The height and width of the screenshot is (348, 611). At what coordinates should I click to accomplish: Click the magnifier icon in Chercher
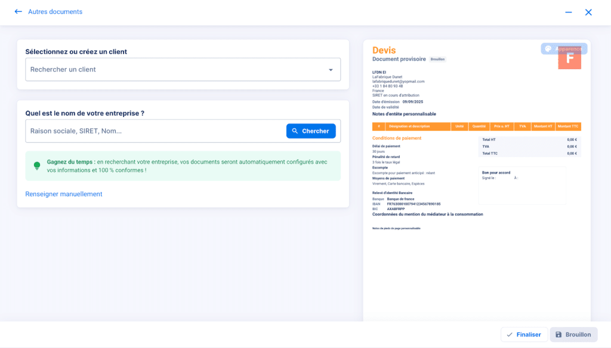[295, 131]
